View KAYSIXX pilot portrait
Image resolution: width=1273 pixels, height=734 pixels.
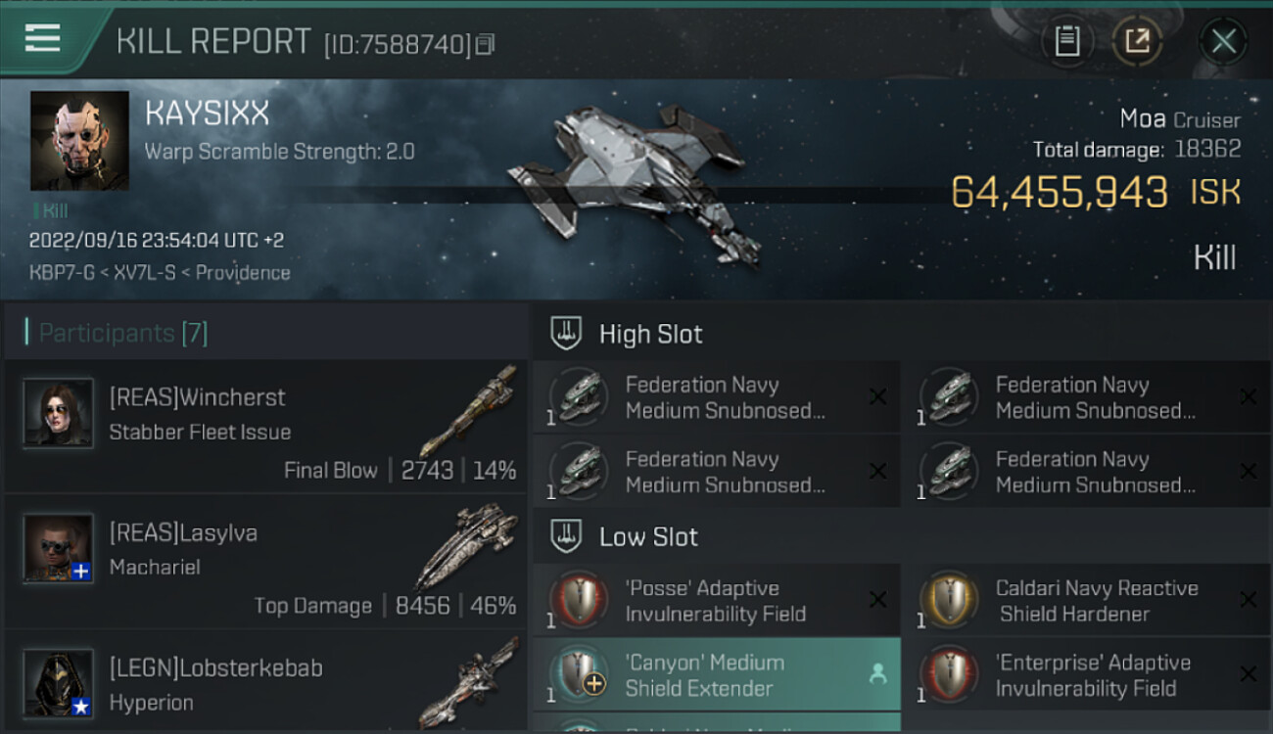[79, 141]
